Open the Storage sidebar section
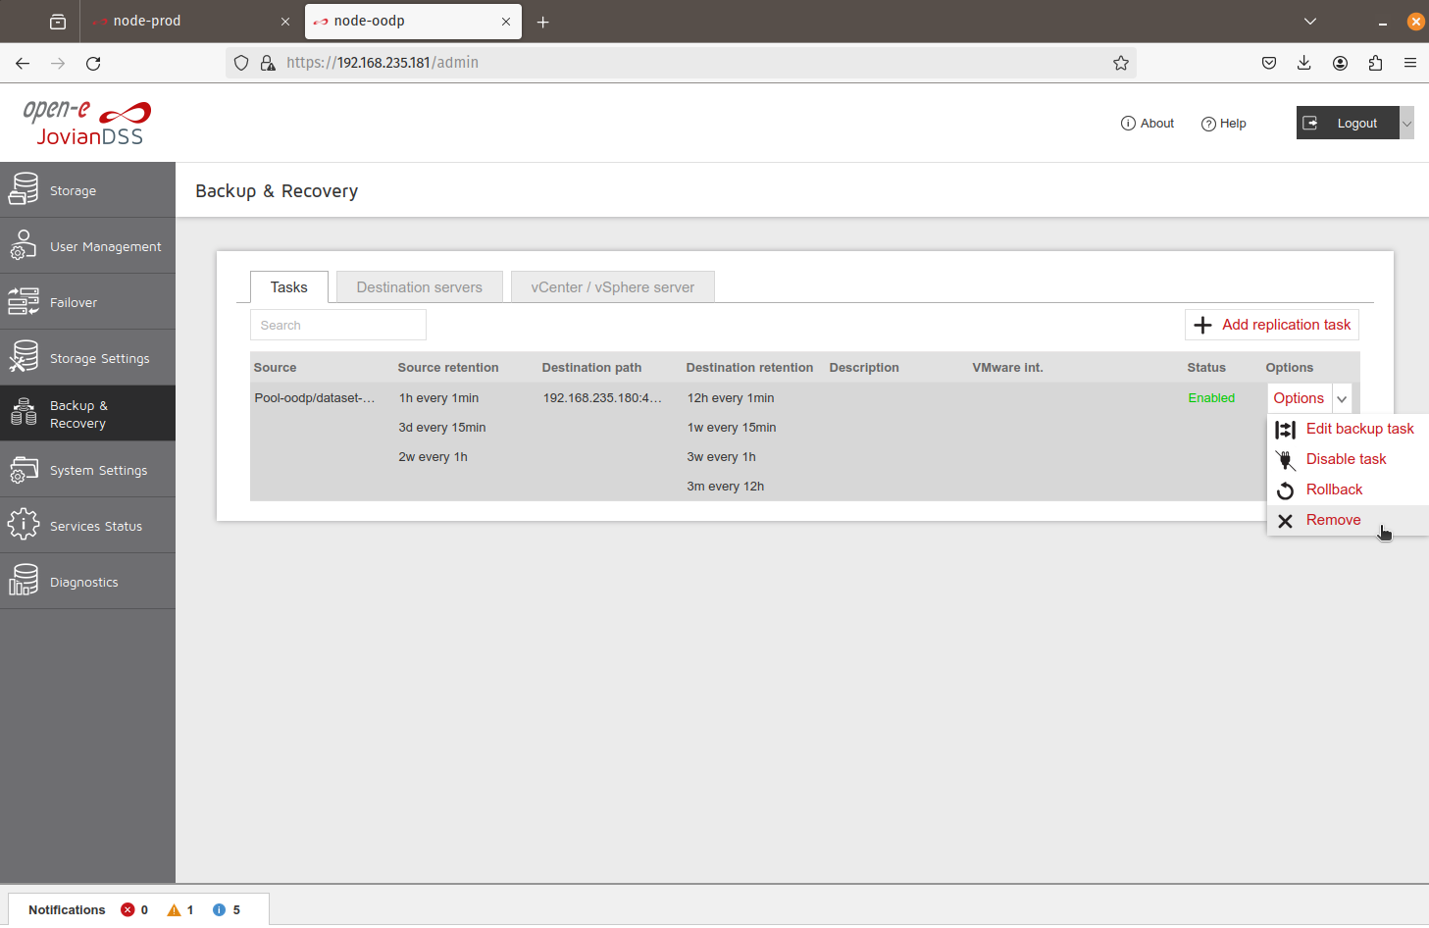Image resolution: width=1429 pixels, height=928 pixels. [87, 190]
